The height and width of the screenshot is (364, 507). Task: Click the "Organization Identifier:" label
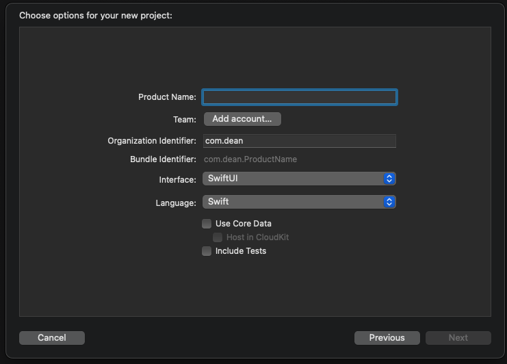pyautogui.click(x=152, y=141)
